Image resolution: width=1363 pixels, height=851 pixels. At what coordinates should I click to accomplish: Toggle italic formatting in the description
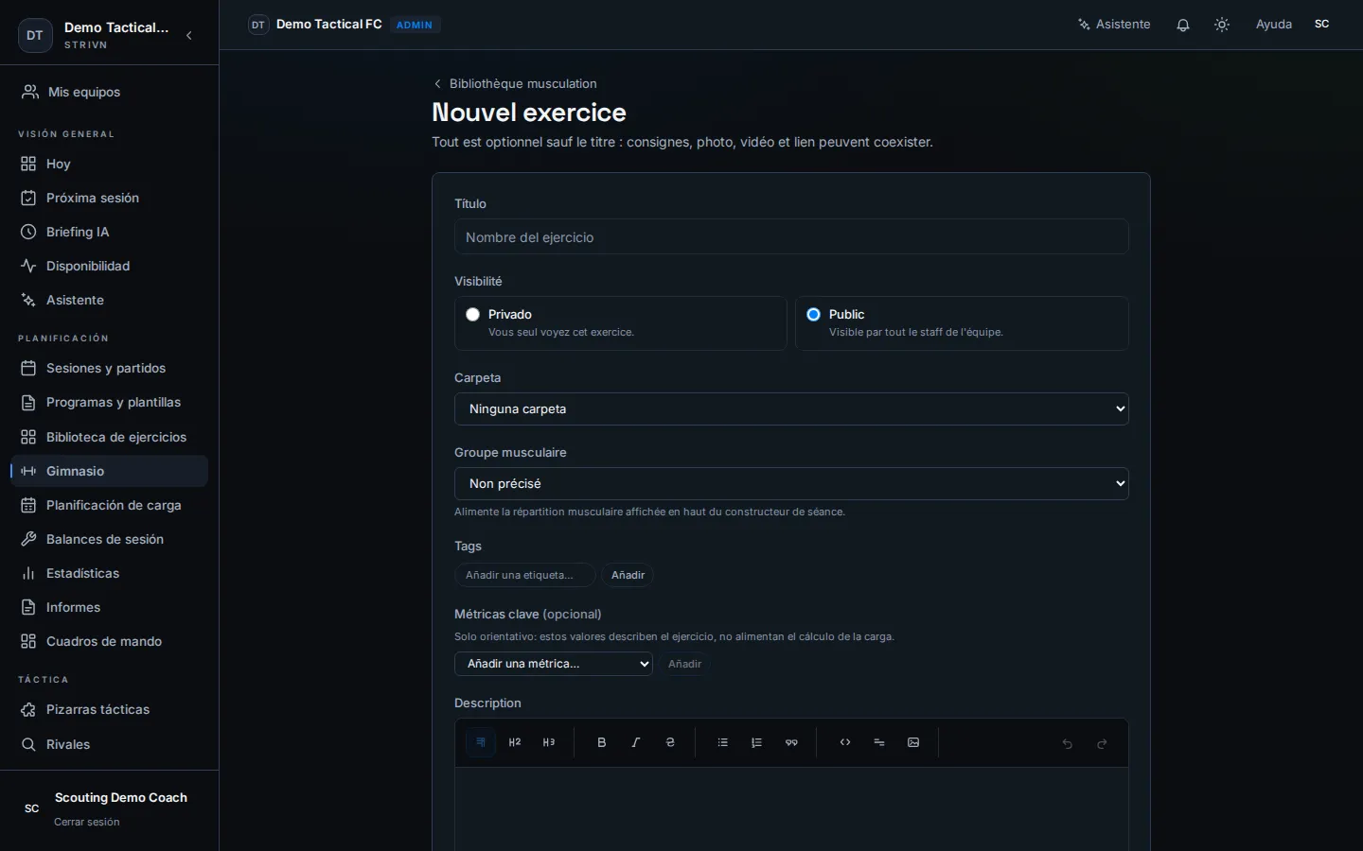click(636, 742)
